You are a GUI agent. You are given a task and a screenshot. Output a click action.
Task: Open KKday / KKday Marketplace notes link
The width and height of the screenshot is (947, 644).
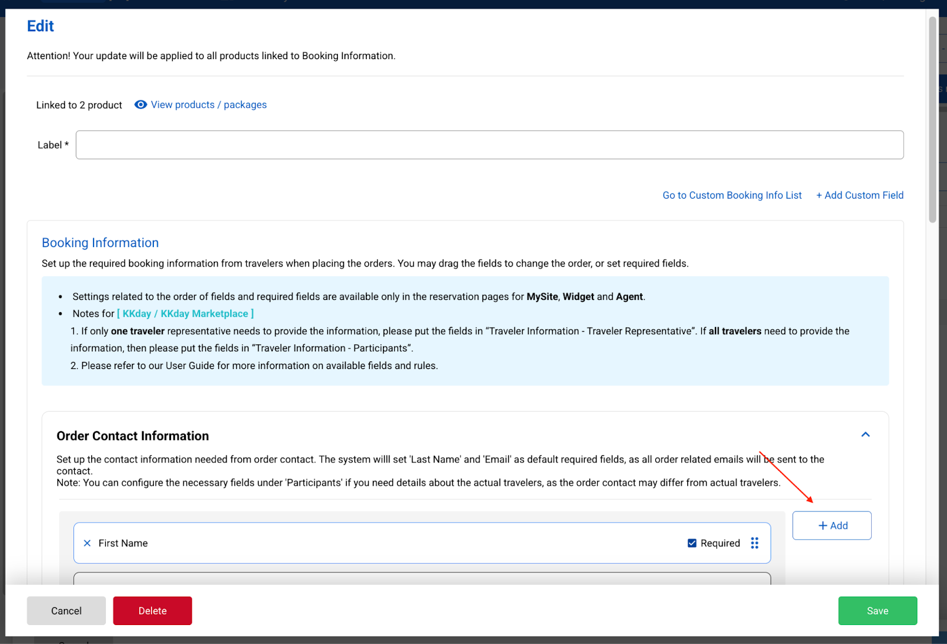tap(185, 313)
